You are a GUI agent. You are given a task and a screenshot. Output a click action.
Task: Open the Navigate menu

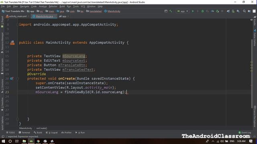point(24,6)
